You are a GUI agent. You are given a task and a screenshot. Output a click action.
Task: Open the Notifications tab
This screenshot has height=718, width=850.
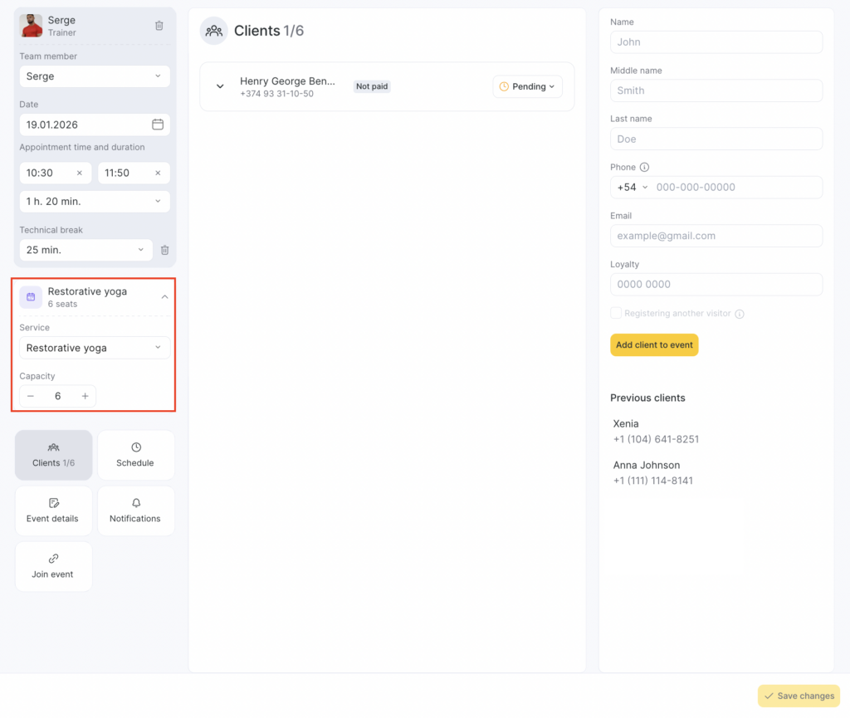point(135,510)
